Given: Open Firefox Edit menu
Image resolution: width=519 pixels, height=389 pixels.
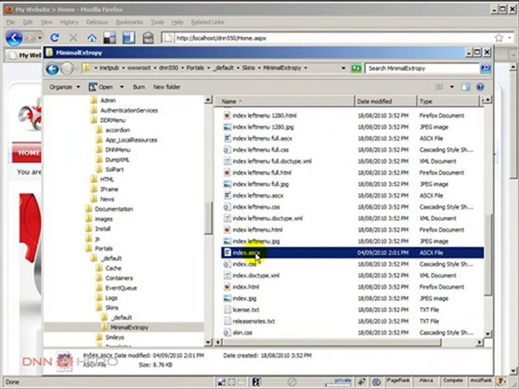Looking at the screenshot, I should pyautogui.click(x=28, y=22).
